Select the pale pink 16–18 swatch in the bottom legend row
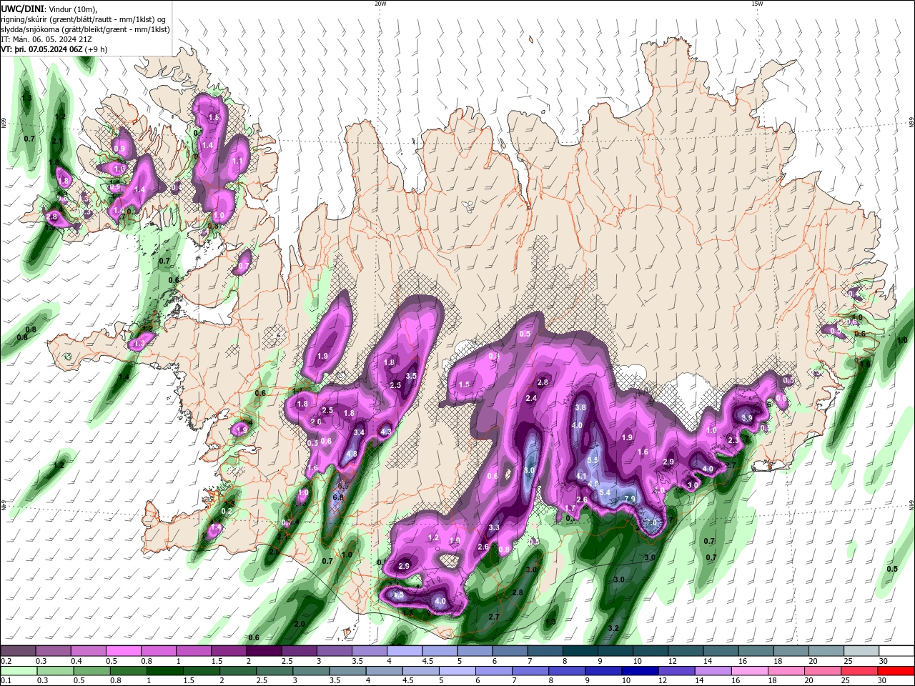This screenshot has width=915, height=686. click(748, 671)
